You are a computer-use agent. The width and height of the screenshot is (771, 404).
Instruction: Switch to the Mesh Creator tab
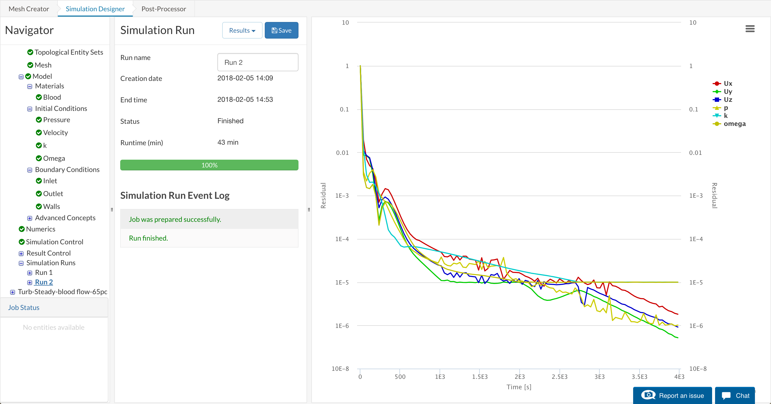pyautogui.click(x=29, y=9)
